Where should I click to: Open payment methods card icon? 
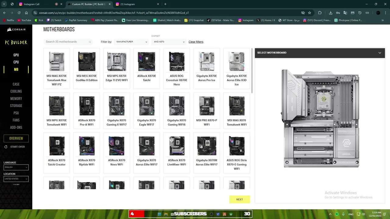point(353,13)
